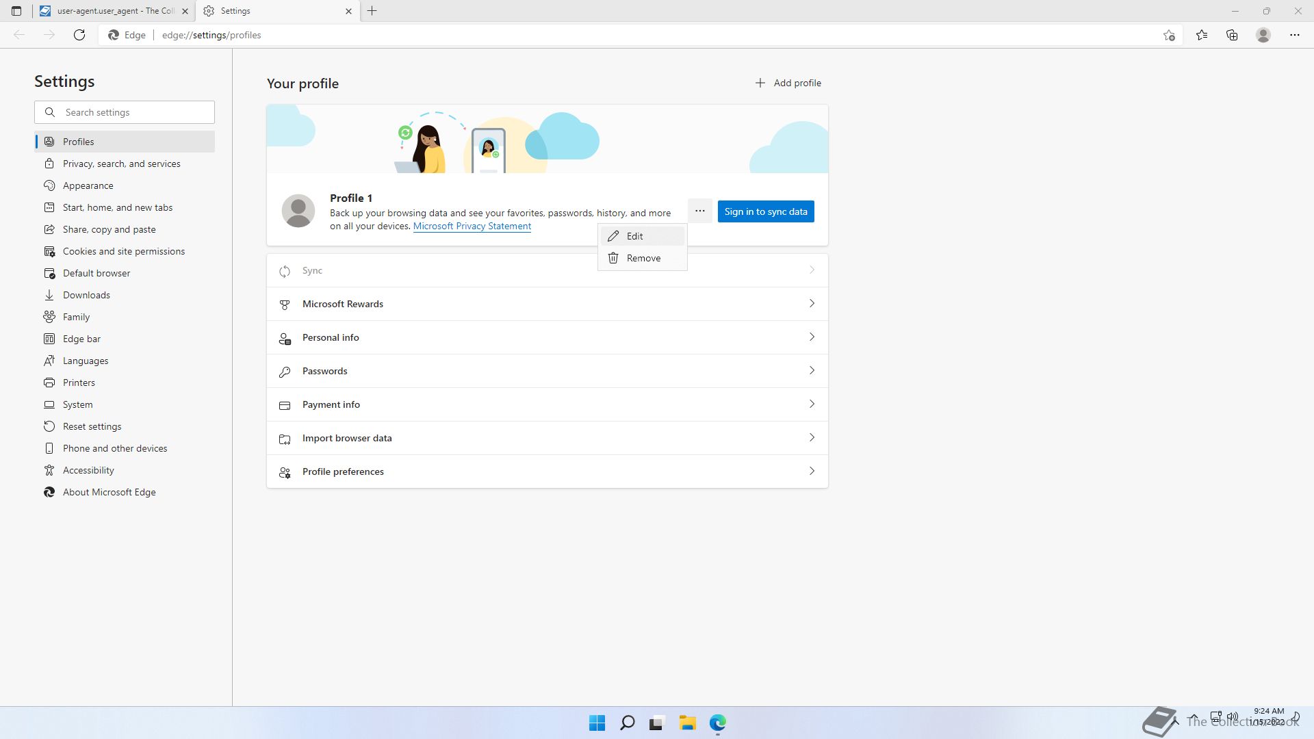
Task: Click the volume icon in system tray
Action: click(1233, 717)
